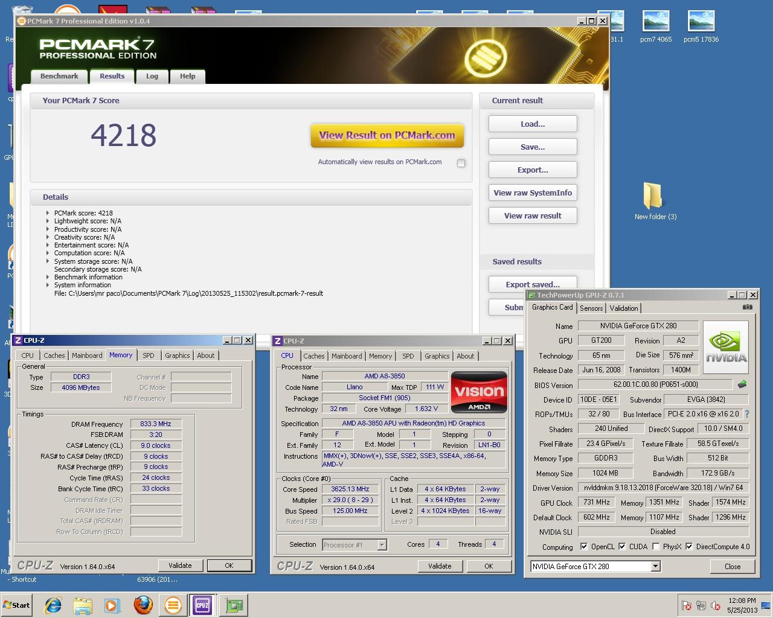
Task: Open the Validation tab in GPU-Z
Action: pyautogui.click(x=624, y=308)
